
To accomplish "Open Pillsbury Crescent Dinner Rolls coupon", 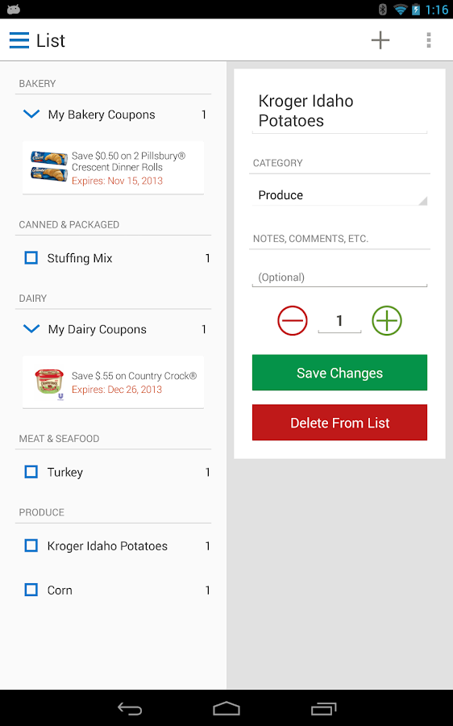I will (x=113, y=168).
